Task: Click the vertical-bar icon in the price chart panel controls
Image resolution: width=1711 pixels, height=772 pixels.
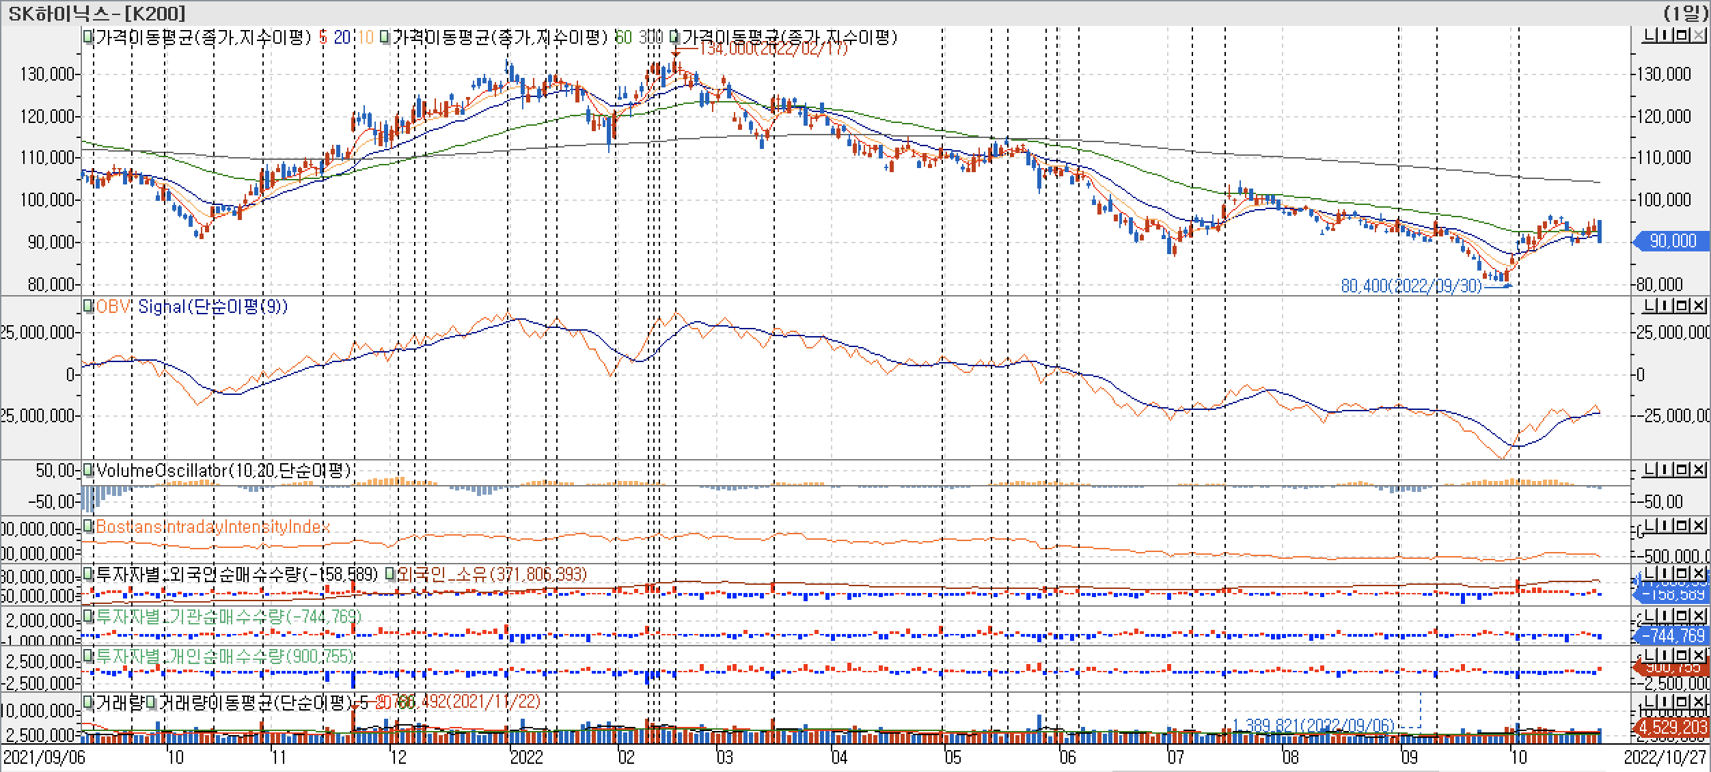Action: click(1665, 36)
